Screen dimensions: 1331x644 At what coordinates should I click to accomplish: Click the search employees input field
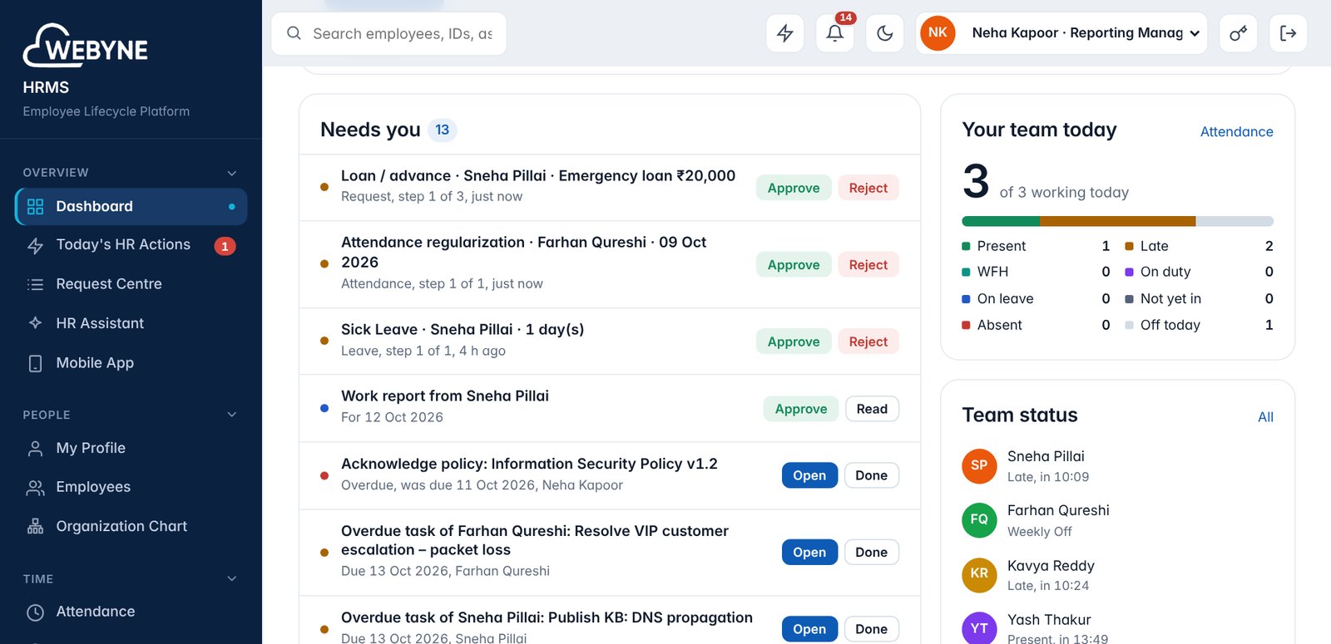point(388,33)
